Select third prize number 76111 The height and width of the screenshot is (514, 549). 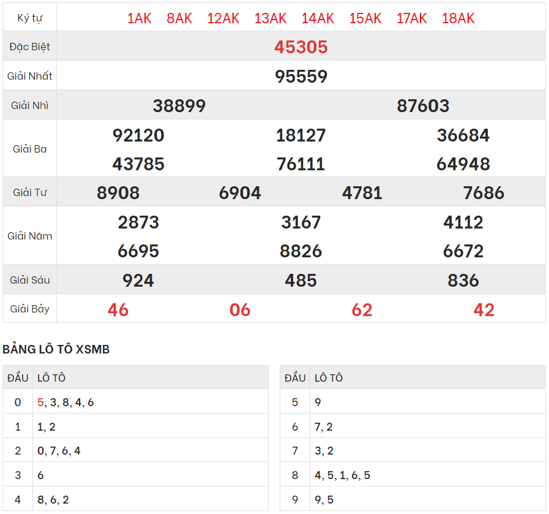pyautogui.click(x=301, y=164)
